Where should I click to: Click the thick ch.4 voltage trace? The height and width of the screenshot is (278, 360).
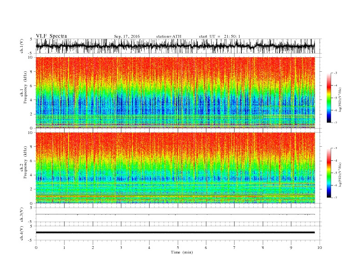175,233
